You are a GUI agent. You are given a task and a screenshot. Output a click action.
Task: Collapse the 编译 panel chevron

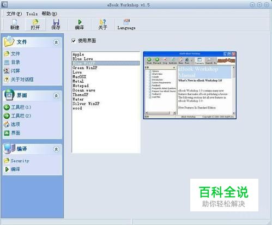pyautogui.click(x=56, y=149)
